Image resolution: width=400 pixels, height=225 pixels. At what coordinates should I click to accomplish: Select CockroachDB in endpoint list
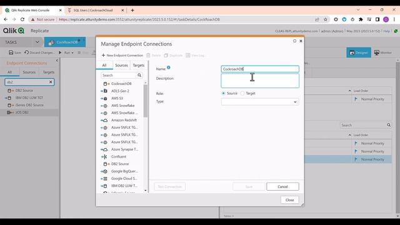tap(121, 84)
